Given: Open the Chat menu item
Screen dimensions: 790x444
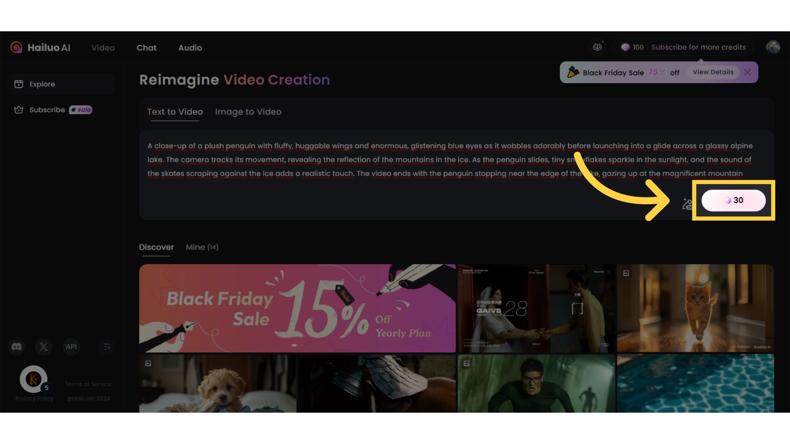Looking at the screenshot, I should click(146, 48).
